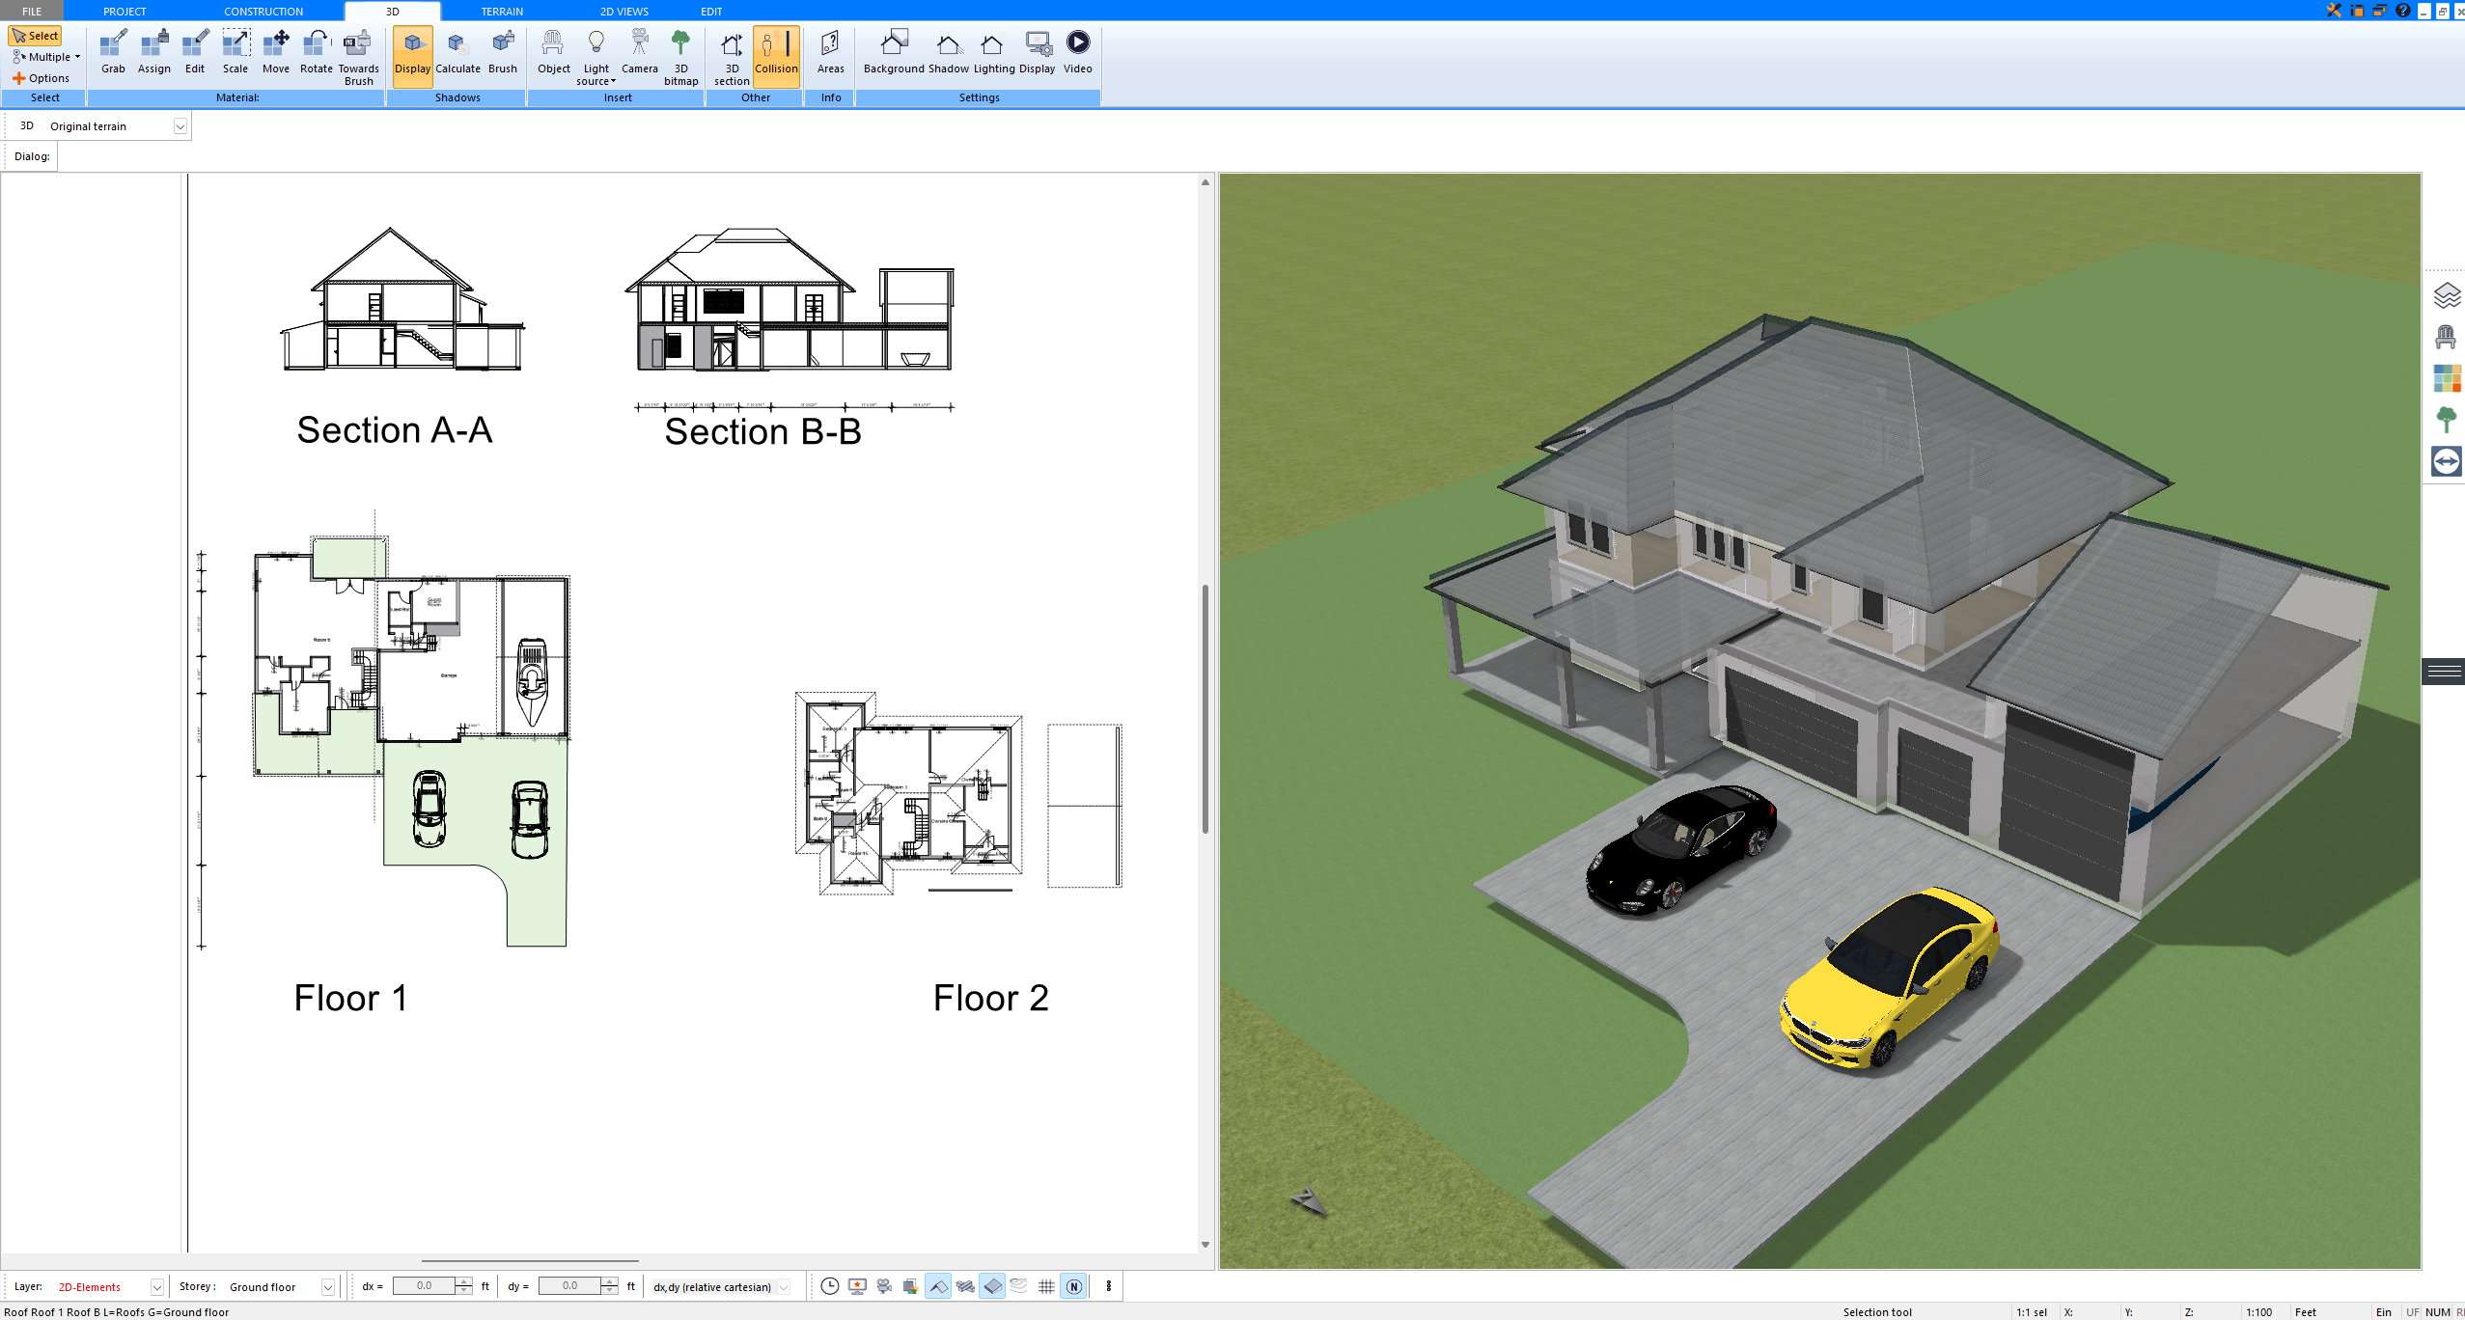This screenshot has height=1320, width=2465.
Task: Toggle the north arrow indicator in status bar
Action: click(x=1073, y=1286)
